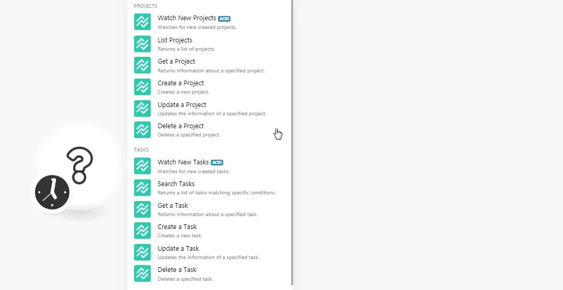Click the Create a Project module icon

click(142, 87)
